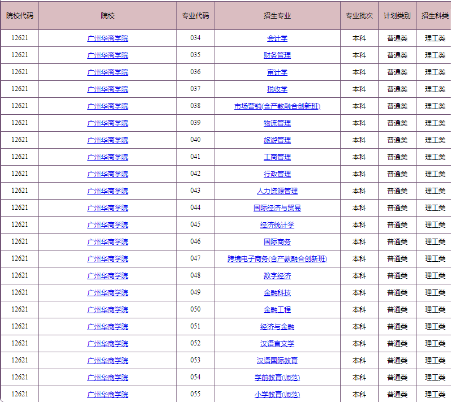Viewport: 451px width, 402px height.
Task: Open 广州华商学院 link in row 041
Action: pyautogui.click(x=108, y=157)
